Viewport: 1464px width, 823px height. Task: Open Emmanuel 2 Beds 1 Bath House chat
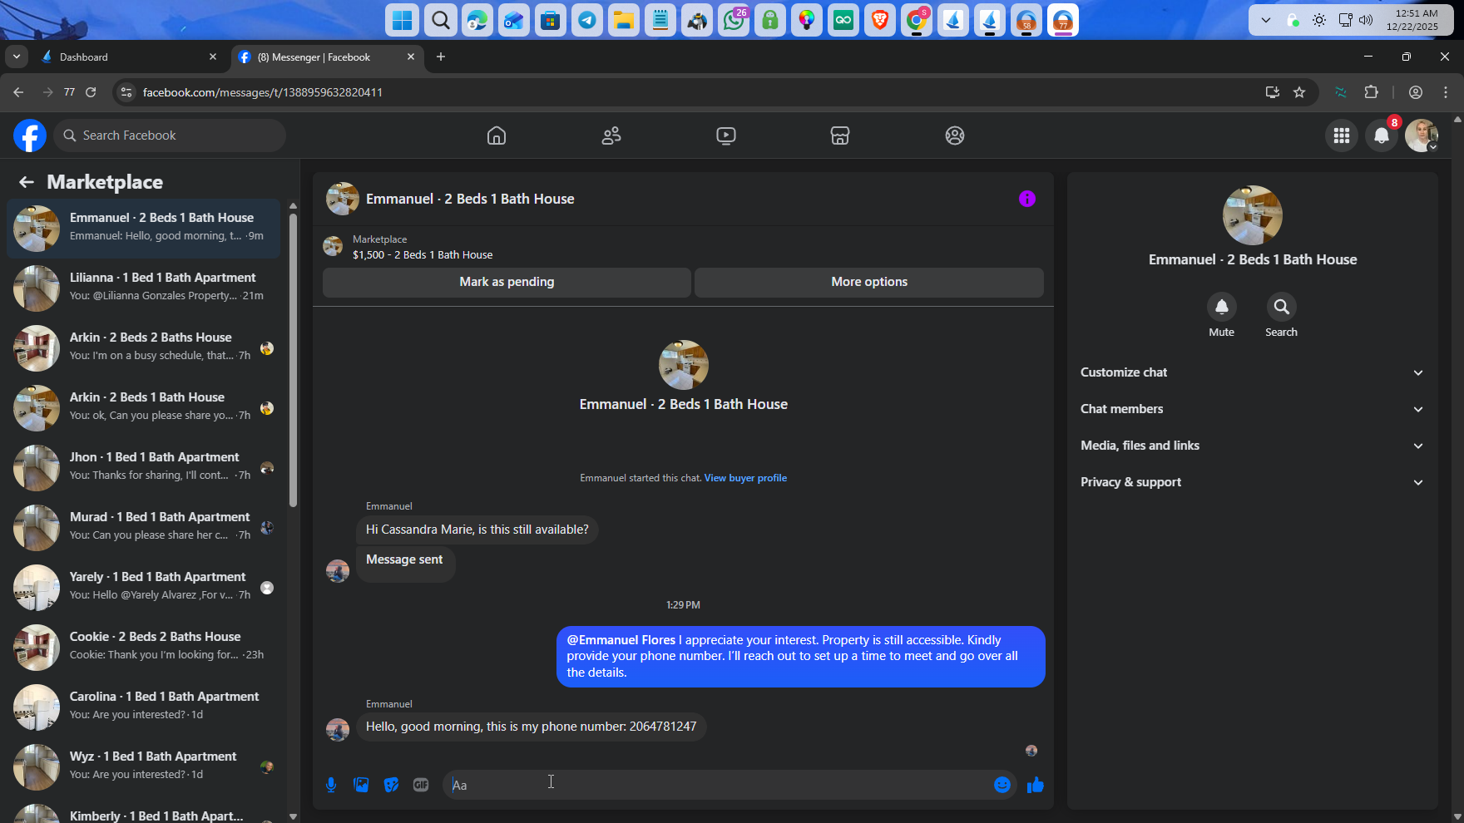(x=143, y=229)
